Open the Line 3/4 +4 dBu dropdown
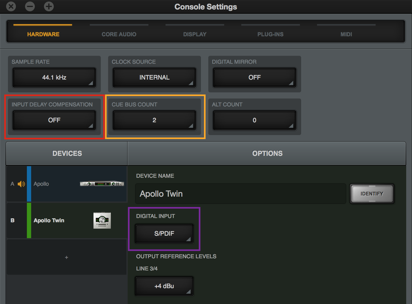This screenshot has width=412, height=304. point(164,286)
